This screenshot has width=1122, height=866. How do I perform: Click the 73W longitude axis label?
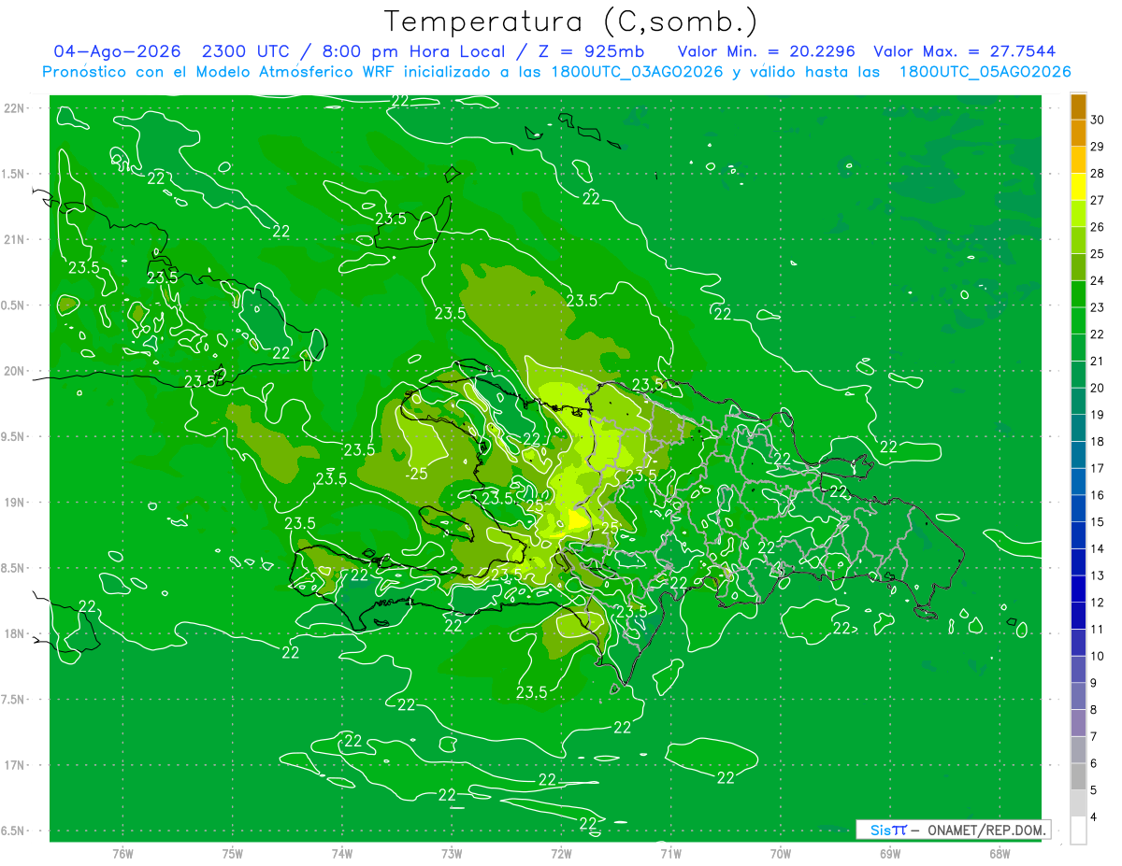click(x=452, y=853)
